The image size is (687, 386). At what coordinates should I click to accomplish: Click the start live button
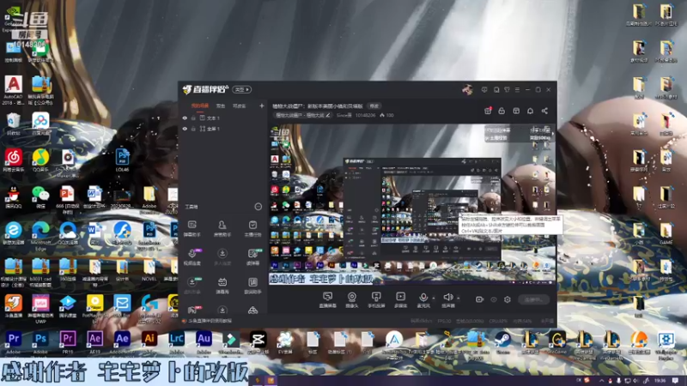pyautogui.click(x=533, y=299)
